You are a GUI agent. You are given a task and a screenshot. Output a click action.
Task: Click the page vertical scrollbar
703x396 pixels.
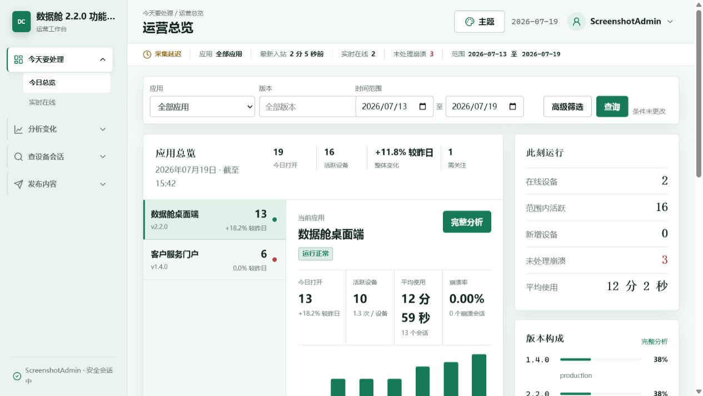pyautogui.click(x=699, y=95)
